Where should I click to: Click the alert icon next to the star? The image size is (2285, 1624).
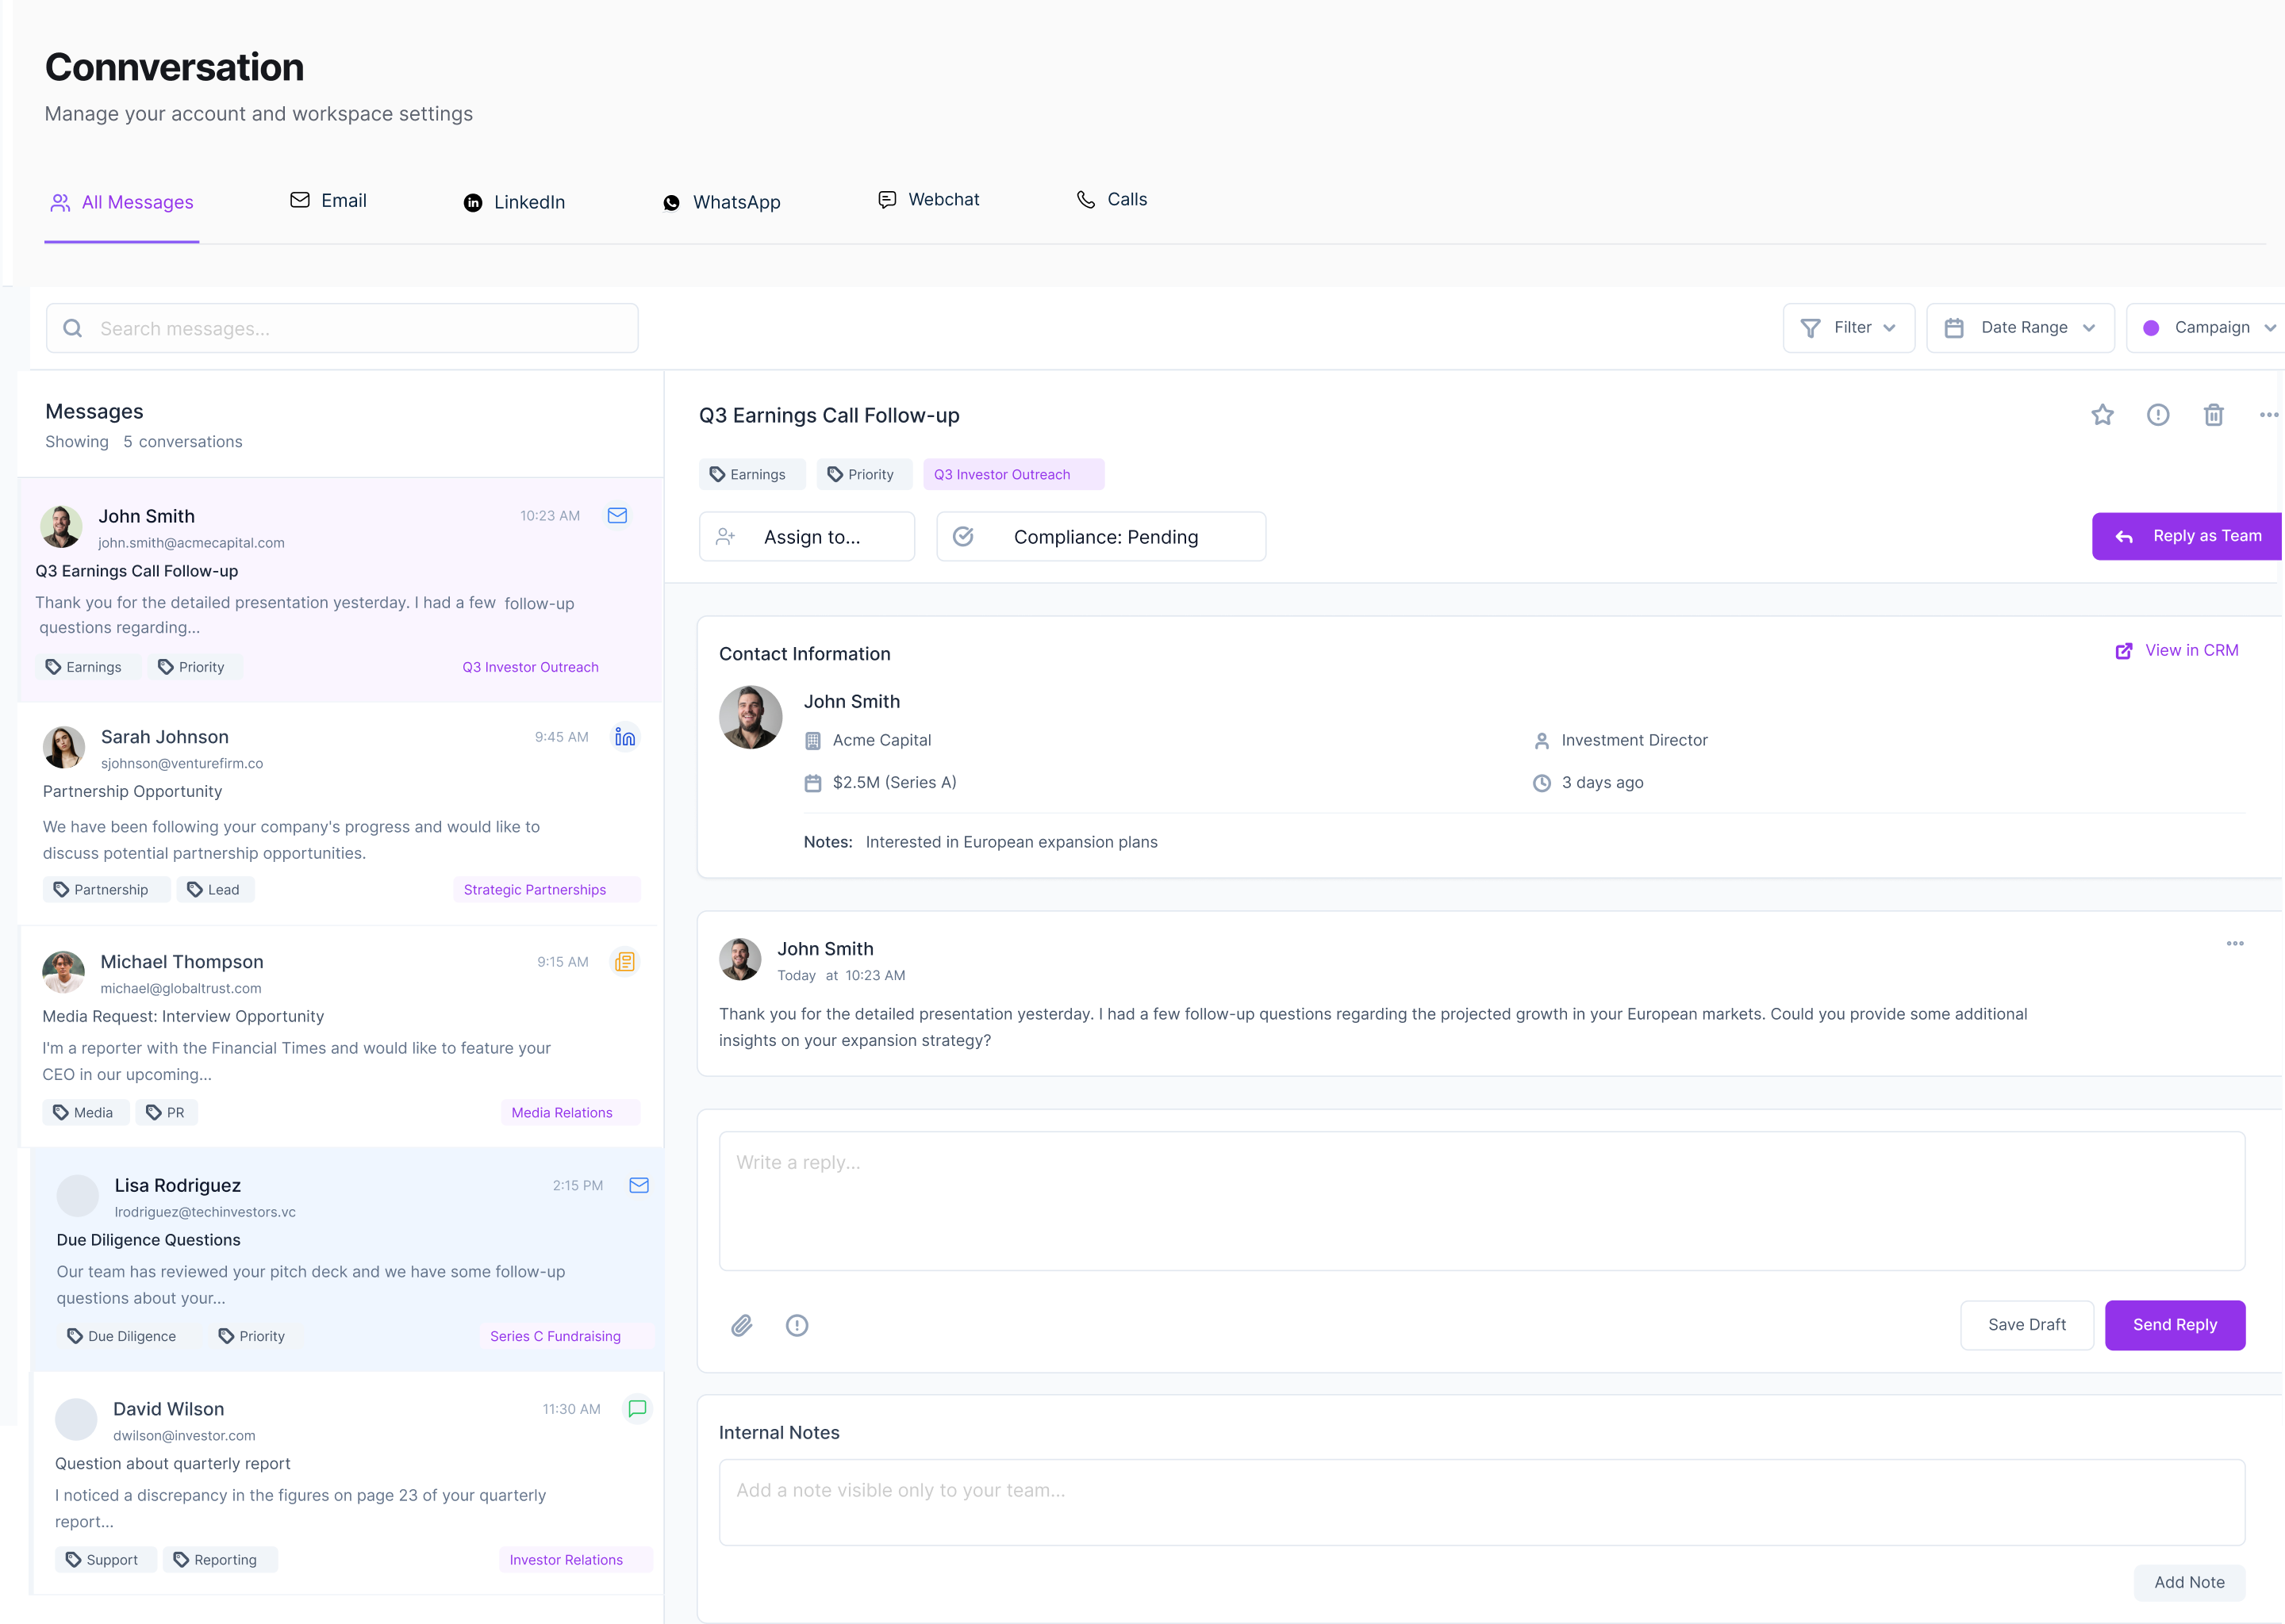(x=2158, y=415)
